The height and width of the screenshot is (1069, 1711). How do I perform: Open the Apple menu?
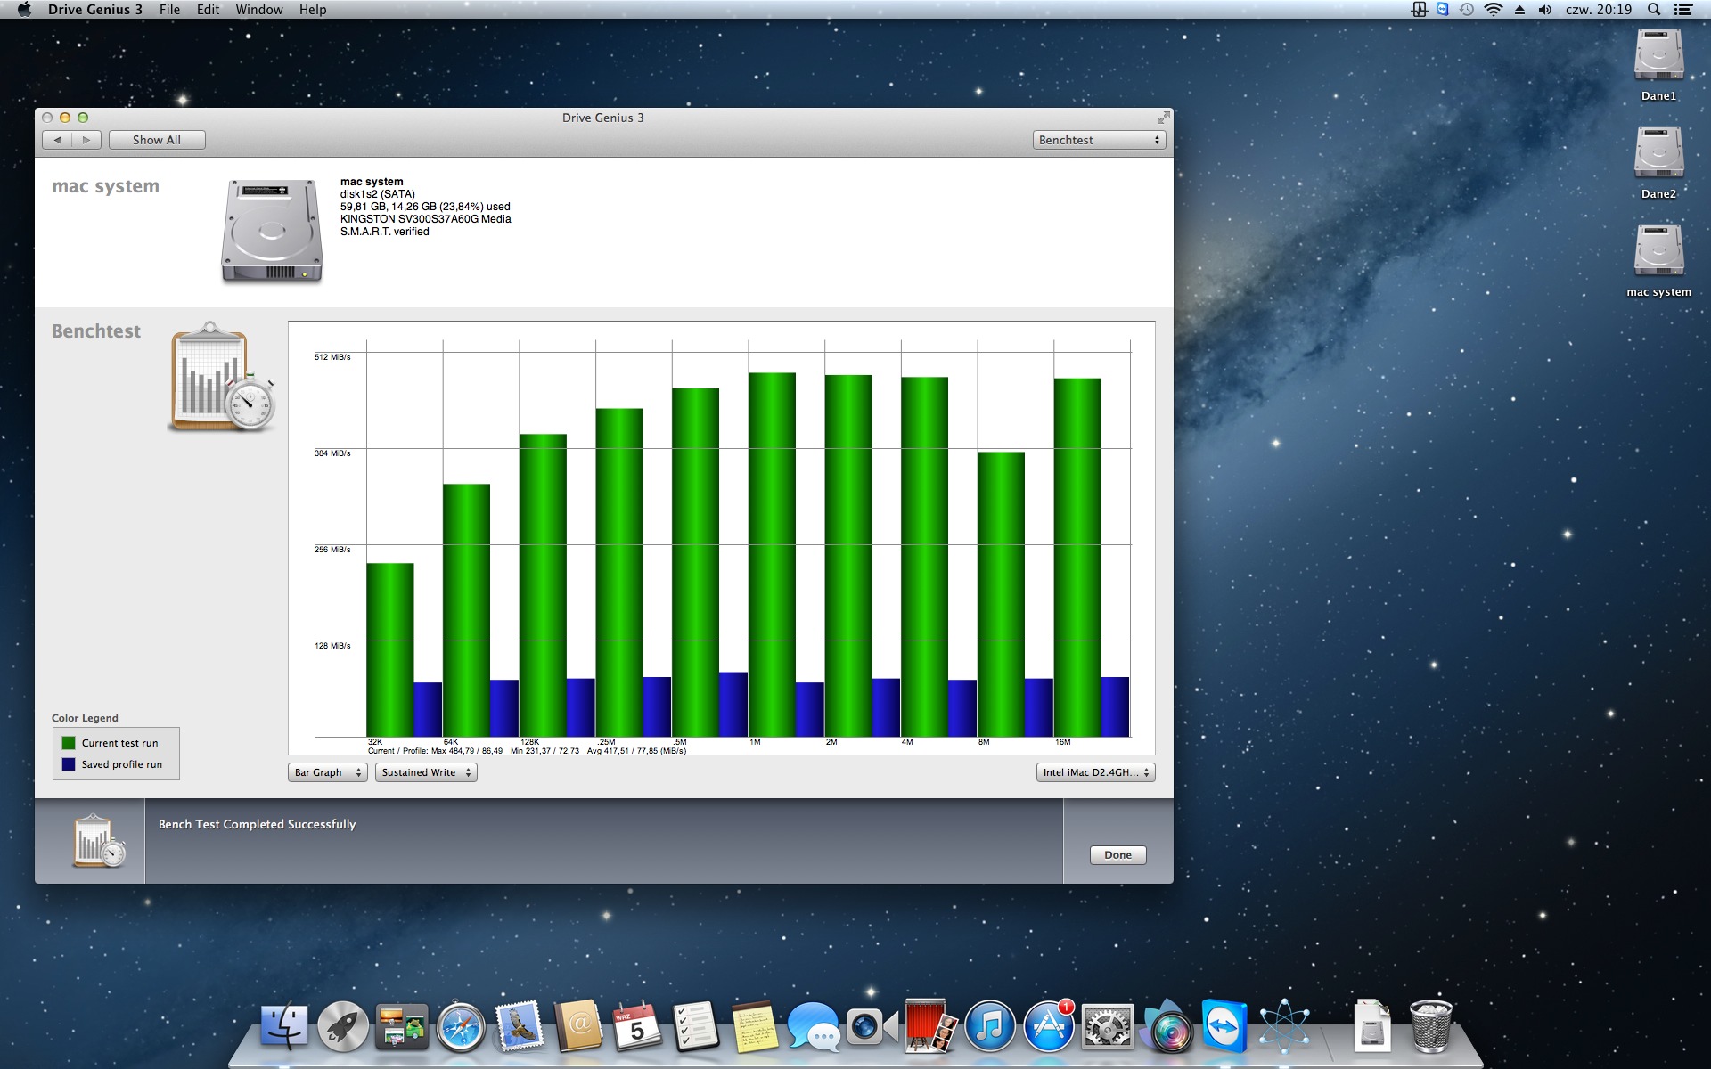pyautogui.click(x=24, y=10)
